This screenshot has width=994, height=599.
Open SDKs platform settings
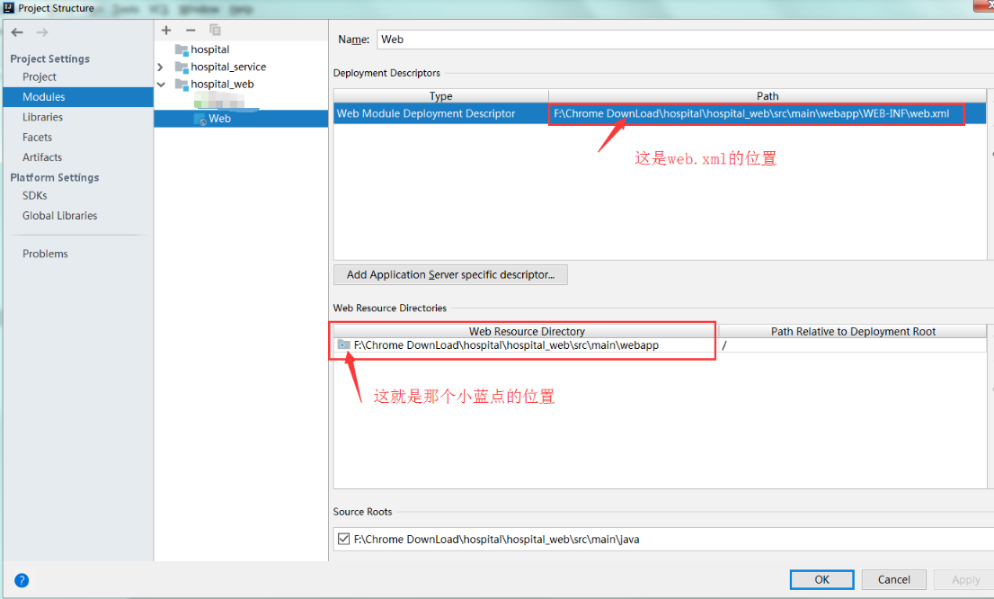pos(35,195)
